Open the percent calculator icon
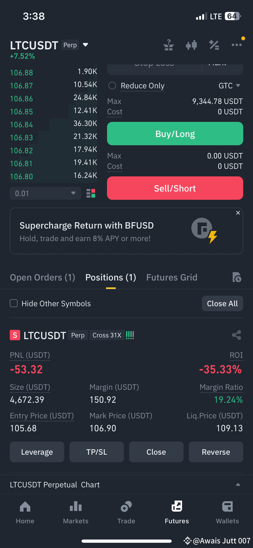 pyautogui.click(x=214, y=45)
